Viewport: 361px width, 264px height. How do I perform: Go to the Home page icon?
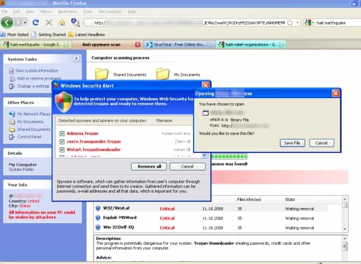62,23
